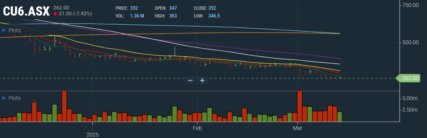The height and width of the screenshot is (138, 427).
Task: Click the plus zoom-in button on chart
Action: tap(202, 81)
